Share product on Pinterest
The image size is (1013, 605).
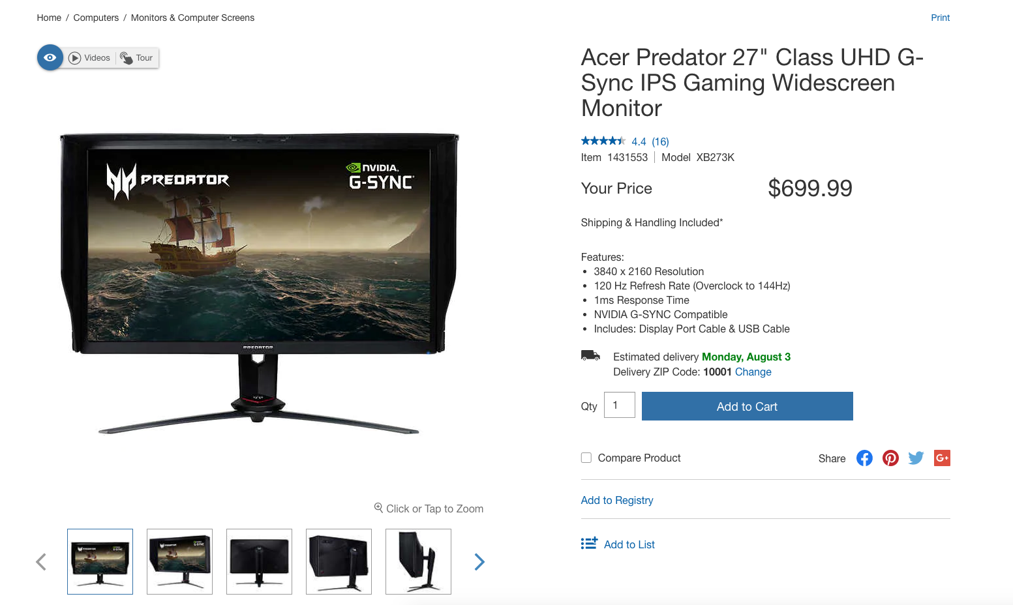pos(890,458)
